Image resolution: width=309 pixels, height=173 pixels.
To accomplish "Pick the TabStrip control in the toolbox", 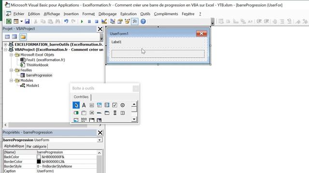I will click(x=99, y=113).
